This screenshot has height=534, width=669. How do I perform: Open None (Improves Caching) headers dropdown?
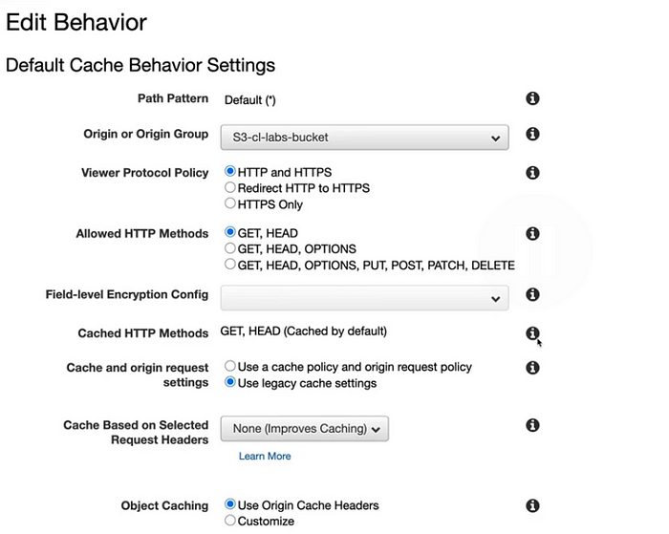[304, 429]
